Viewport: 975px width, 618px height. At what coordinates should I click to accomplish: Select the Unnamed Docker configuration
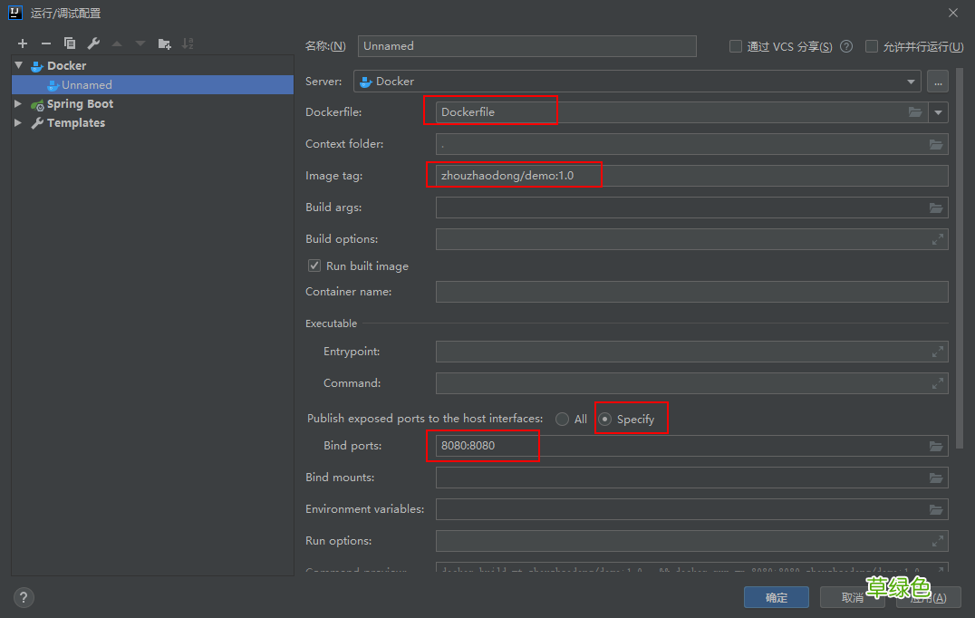pos(86,85)
